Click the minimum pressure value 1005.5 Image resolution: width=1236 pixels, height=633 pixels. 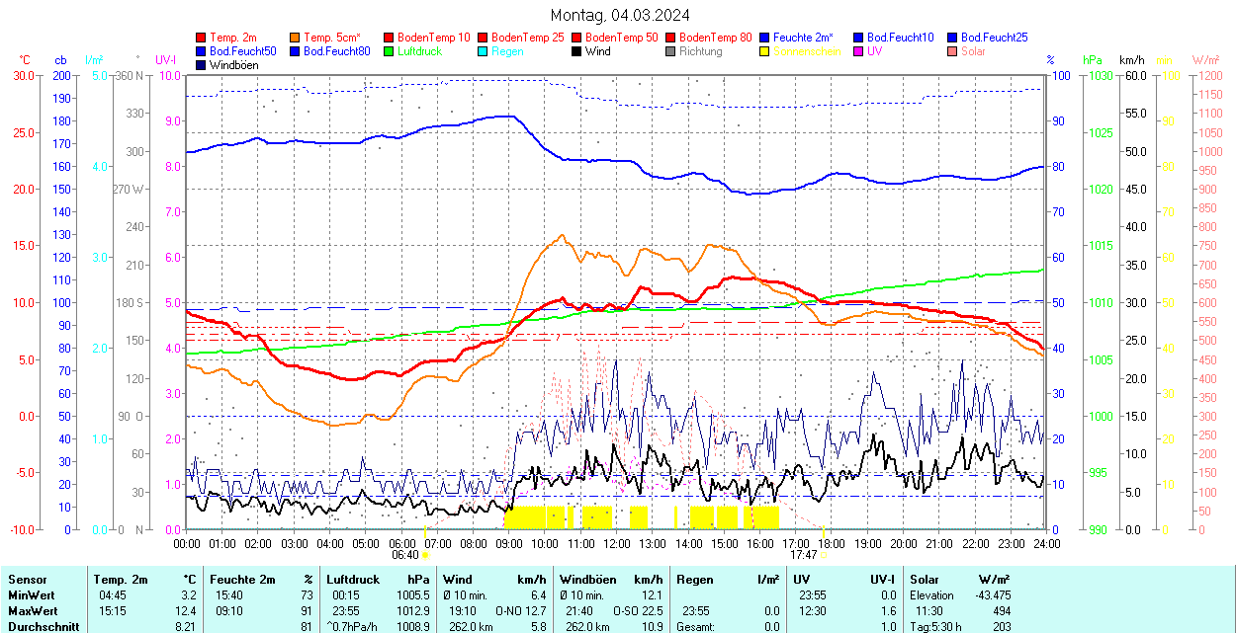pyautogui.click(x=412, y=595)
